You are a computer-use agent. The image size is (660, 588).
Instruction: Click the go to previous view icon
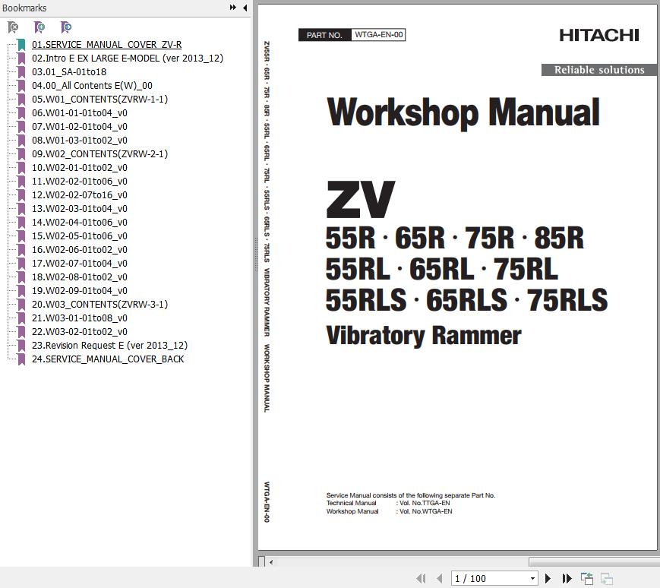click(x=587, y=579)
